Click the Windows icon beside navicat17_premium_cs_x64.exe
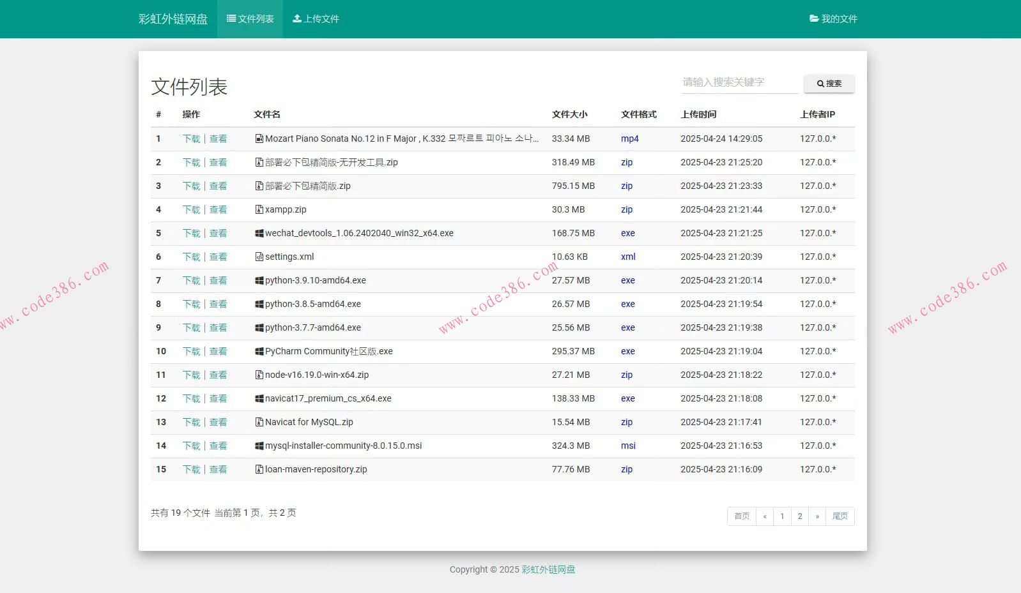Image resolution: width=1021 pixels, height=593 pixels. pos(259,399)
